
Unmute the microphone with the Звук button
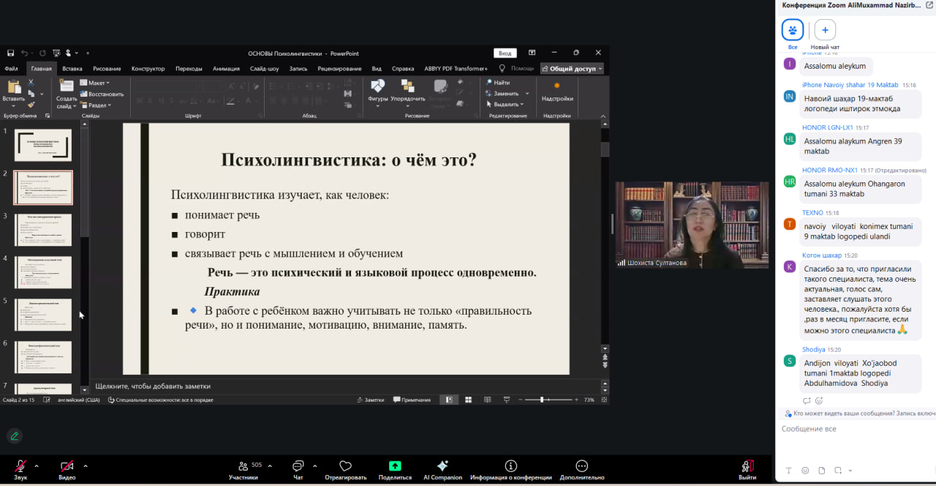[20, 466]
